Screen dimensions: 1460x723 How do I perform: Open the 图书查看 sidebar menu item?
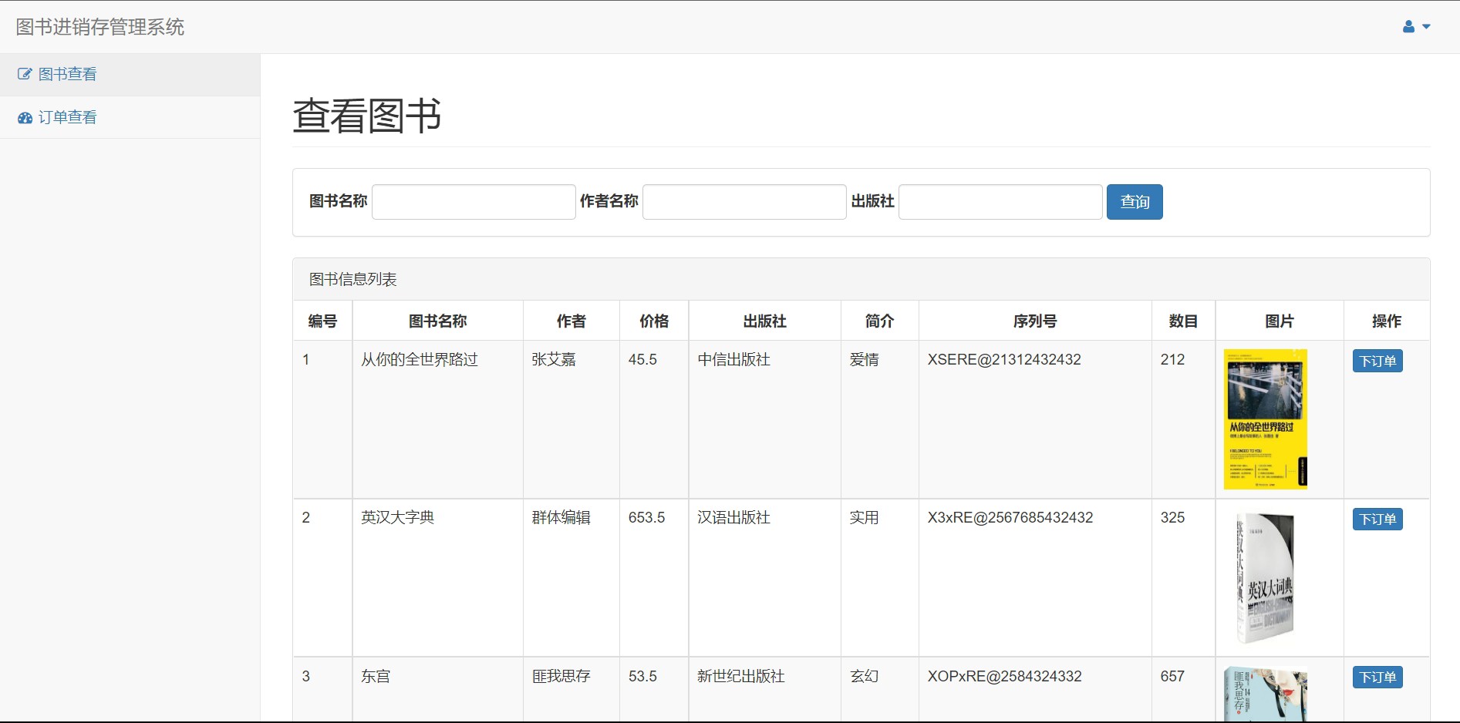click(x=130, y=74)
